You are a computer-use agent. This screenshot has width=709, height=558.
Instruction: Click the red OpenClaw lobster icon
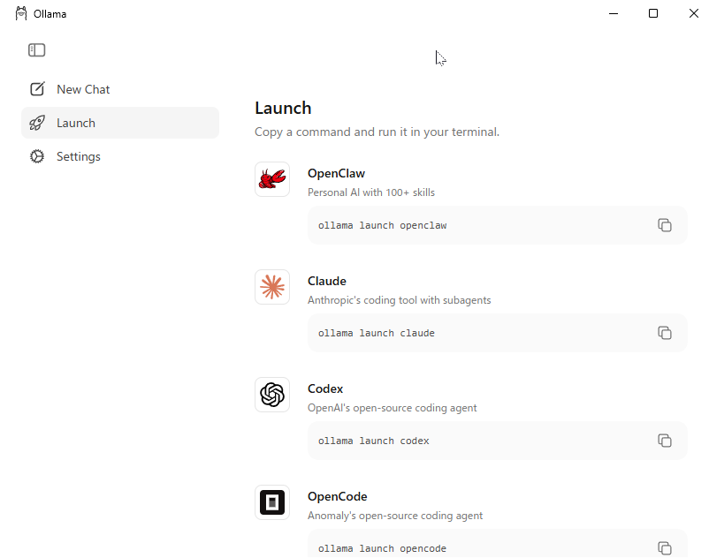pos(272,179)
